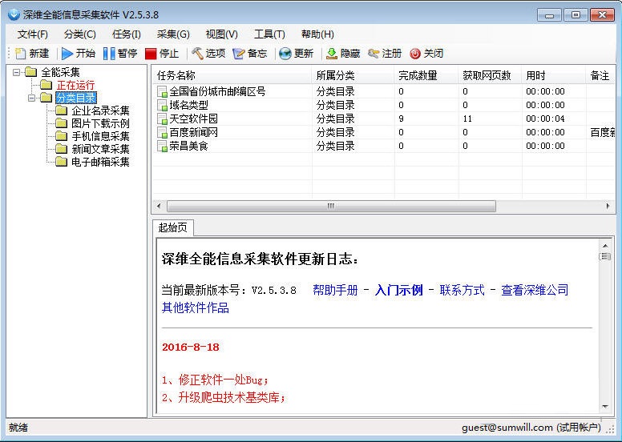Open the 联系方式 link
The image size is (622, 442).
[462, 290]
